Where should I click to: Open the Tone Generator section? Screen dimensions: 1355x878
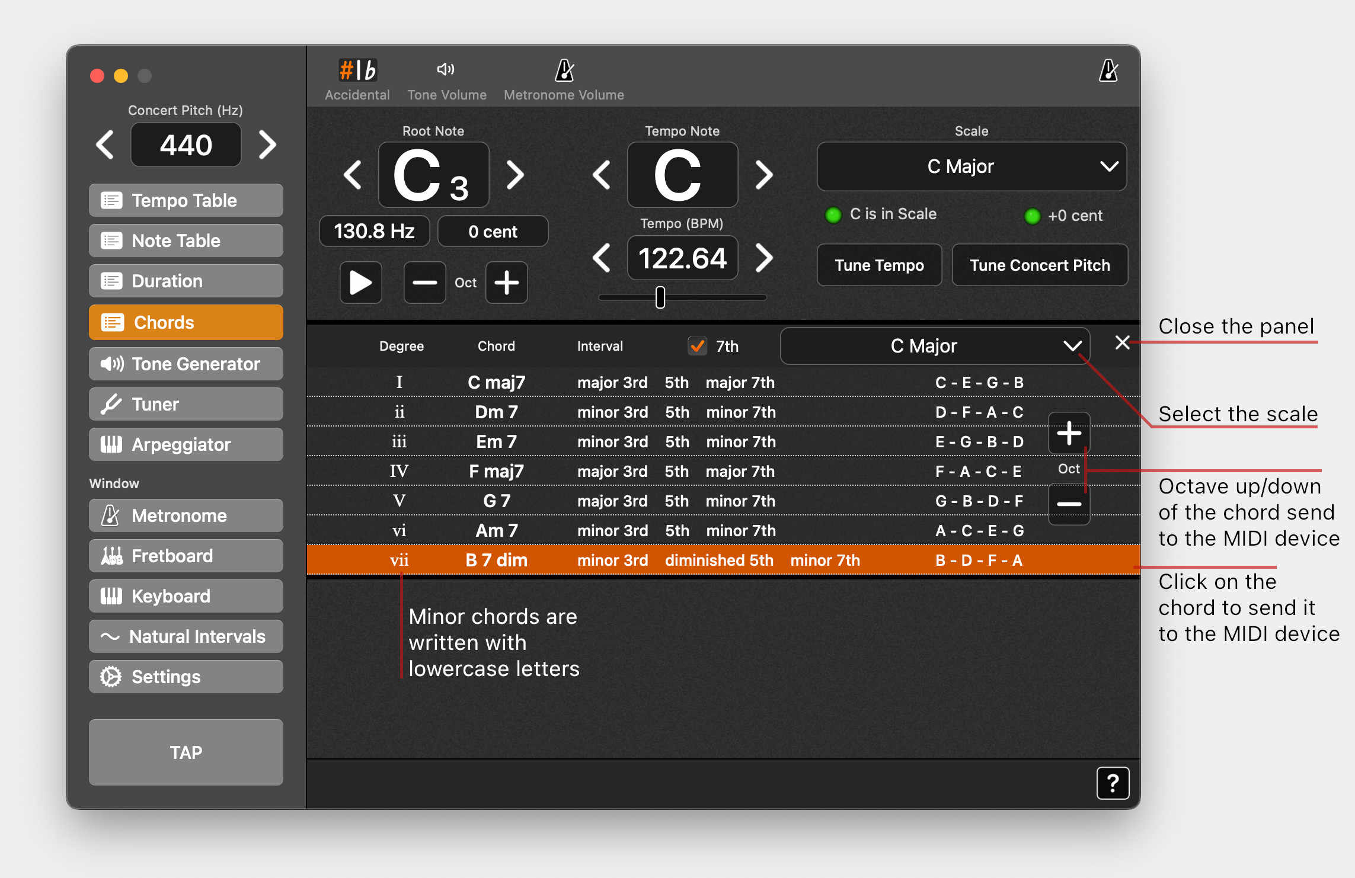tap(186, 364)
